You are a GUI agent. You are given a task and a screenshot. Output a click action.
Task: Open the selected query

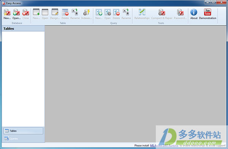tap(108, 14)
